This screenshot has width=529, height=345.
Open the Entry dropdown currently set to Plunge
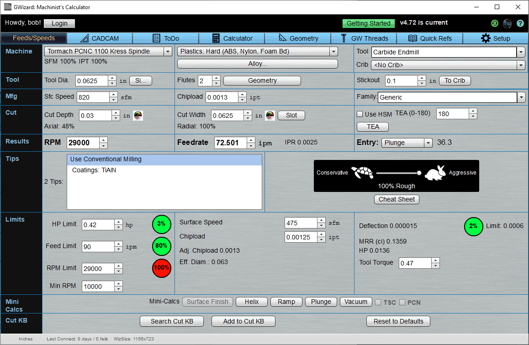pos(428,143)
